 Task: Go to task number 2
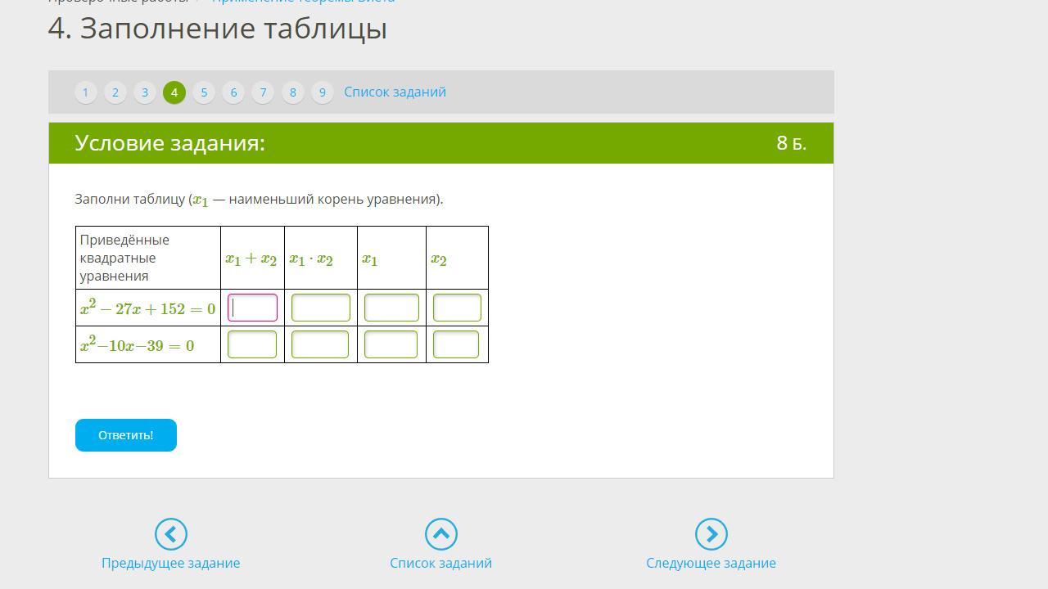[x=115, y=92]
